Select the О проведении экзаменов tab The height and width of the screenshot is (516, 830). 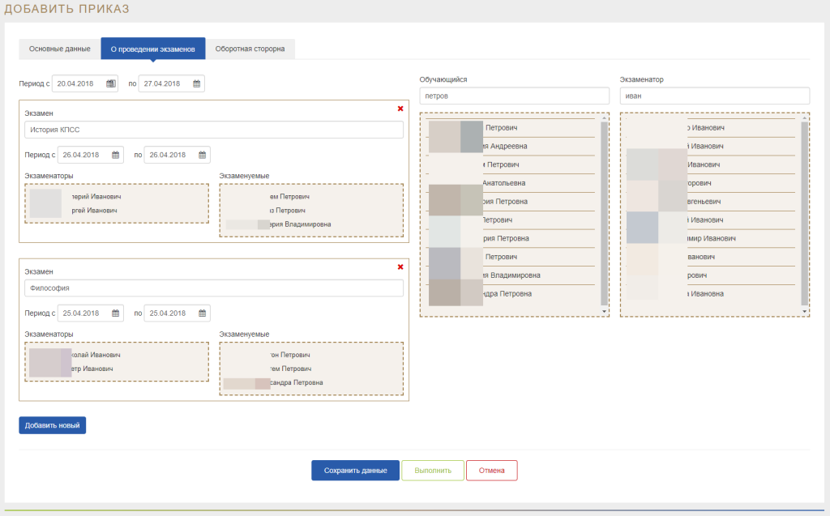click(152, 49)
